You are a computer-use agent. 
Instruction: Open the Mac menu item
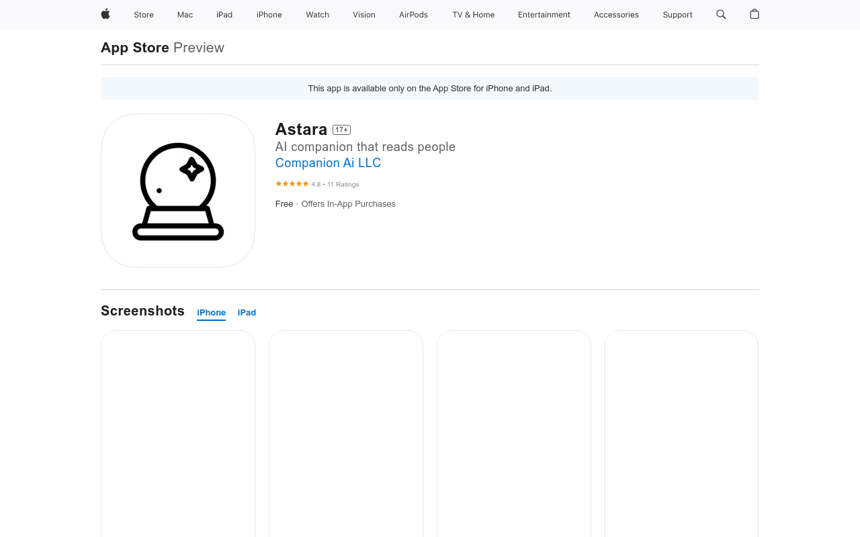coord(185,15)
